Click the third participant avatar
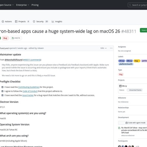This screenshot has width=147, height=147. [x=126, y=146]
